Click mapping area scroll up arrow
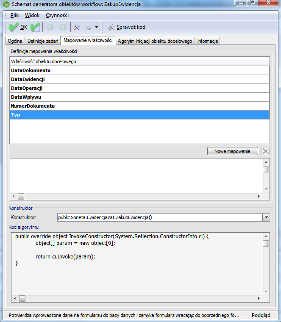This screenshot has height=322, width=281. [266, 162]
